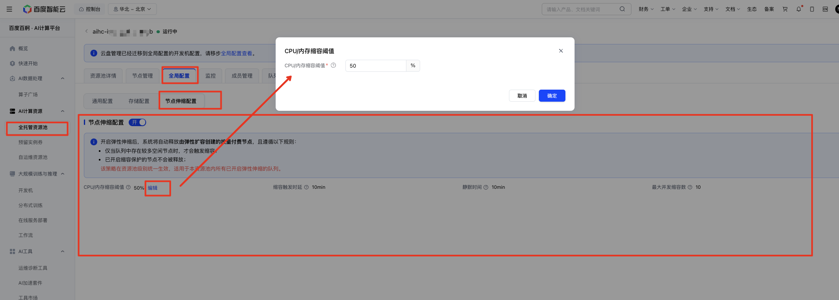
Task: Open 算子广场 in the sidebar
Action: click(x=28, y=95)
